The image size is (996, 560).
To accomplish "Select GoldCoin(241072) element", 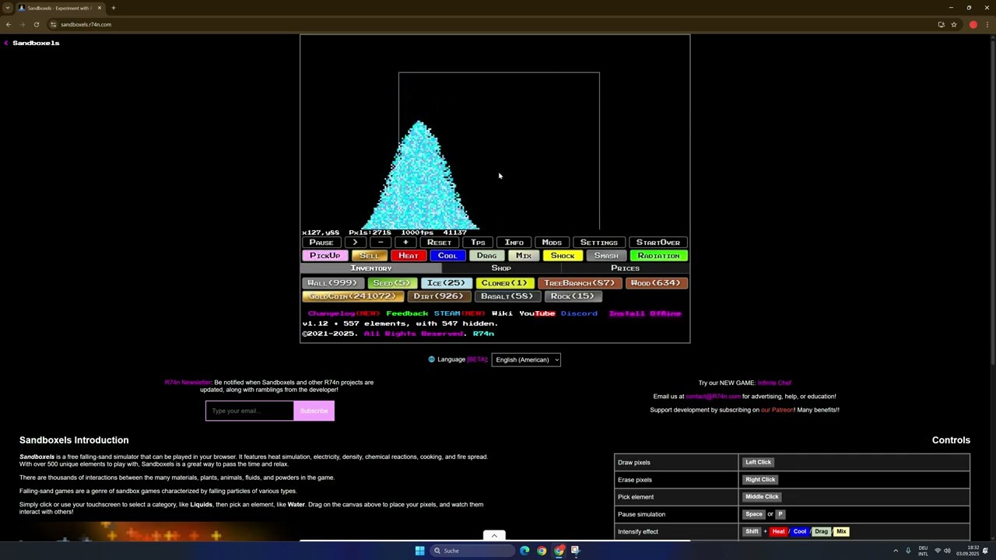I will point(352,296).
